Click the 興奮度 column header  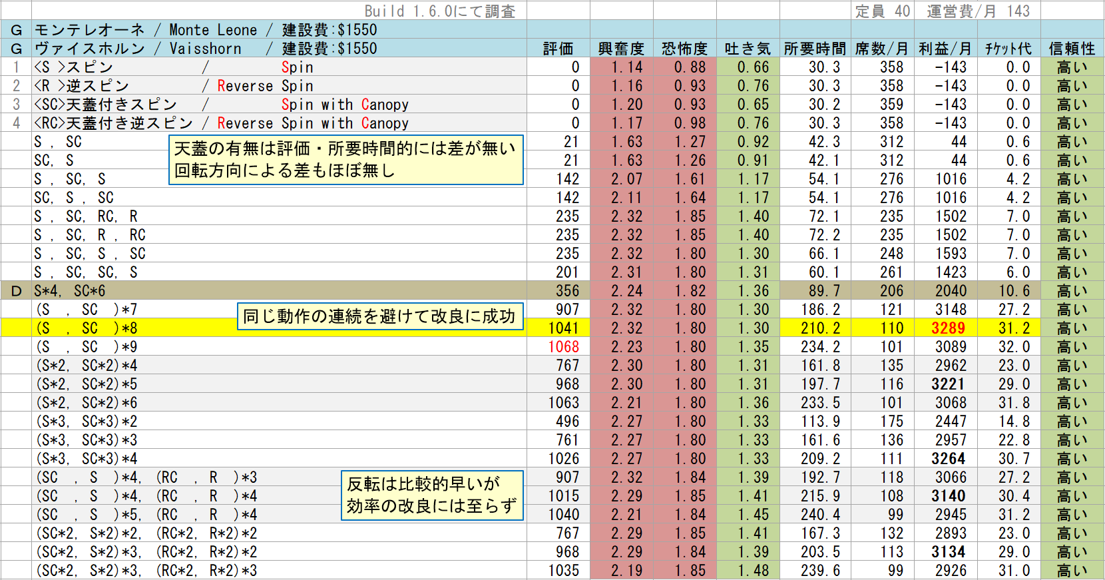(621, 49)
